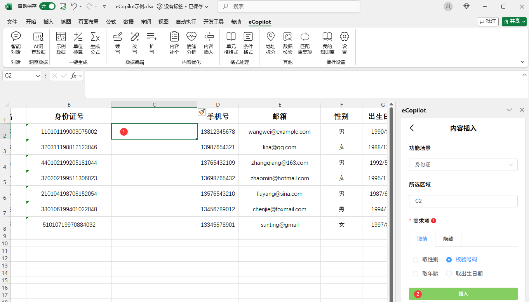The image size is (529, 302).
Task: Switch to the 隐藏 tab
Action: click(x=448, y=239)
